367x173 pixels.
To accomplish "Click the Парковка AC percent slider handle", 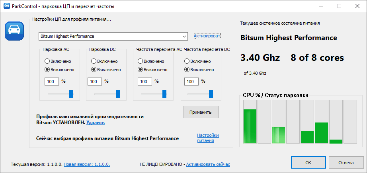I will tap(71, 94).
